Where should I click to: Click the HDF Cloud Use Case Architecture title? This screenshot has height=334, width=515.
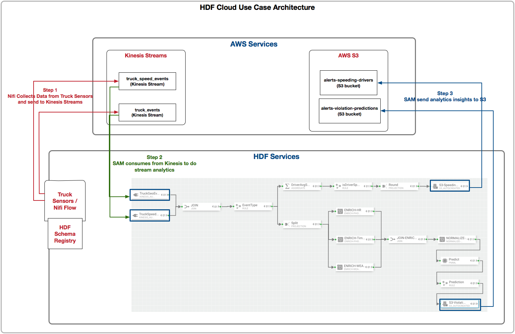257,7
